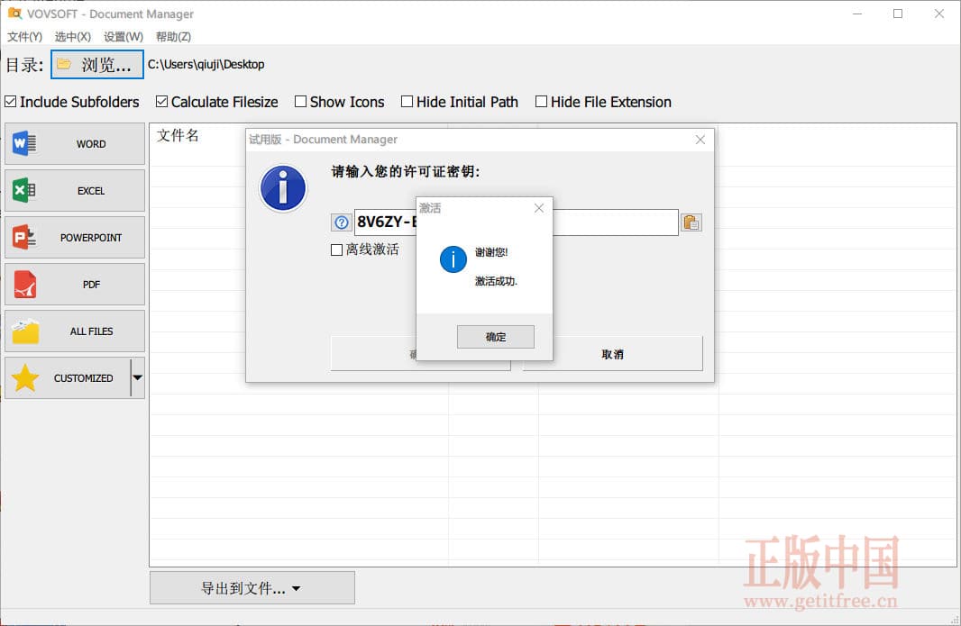The height and width of the screenshot is (626, 961).
Task: Minimize the Document Manager window
Action: click(857, 14)
